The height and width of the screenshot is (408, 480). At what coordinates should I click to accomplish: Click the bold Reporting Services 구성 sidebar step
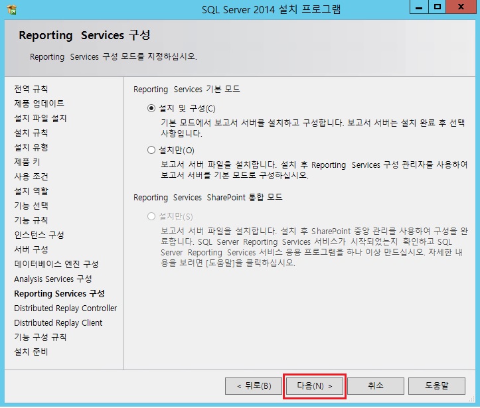59,294
